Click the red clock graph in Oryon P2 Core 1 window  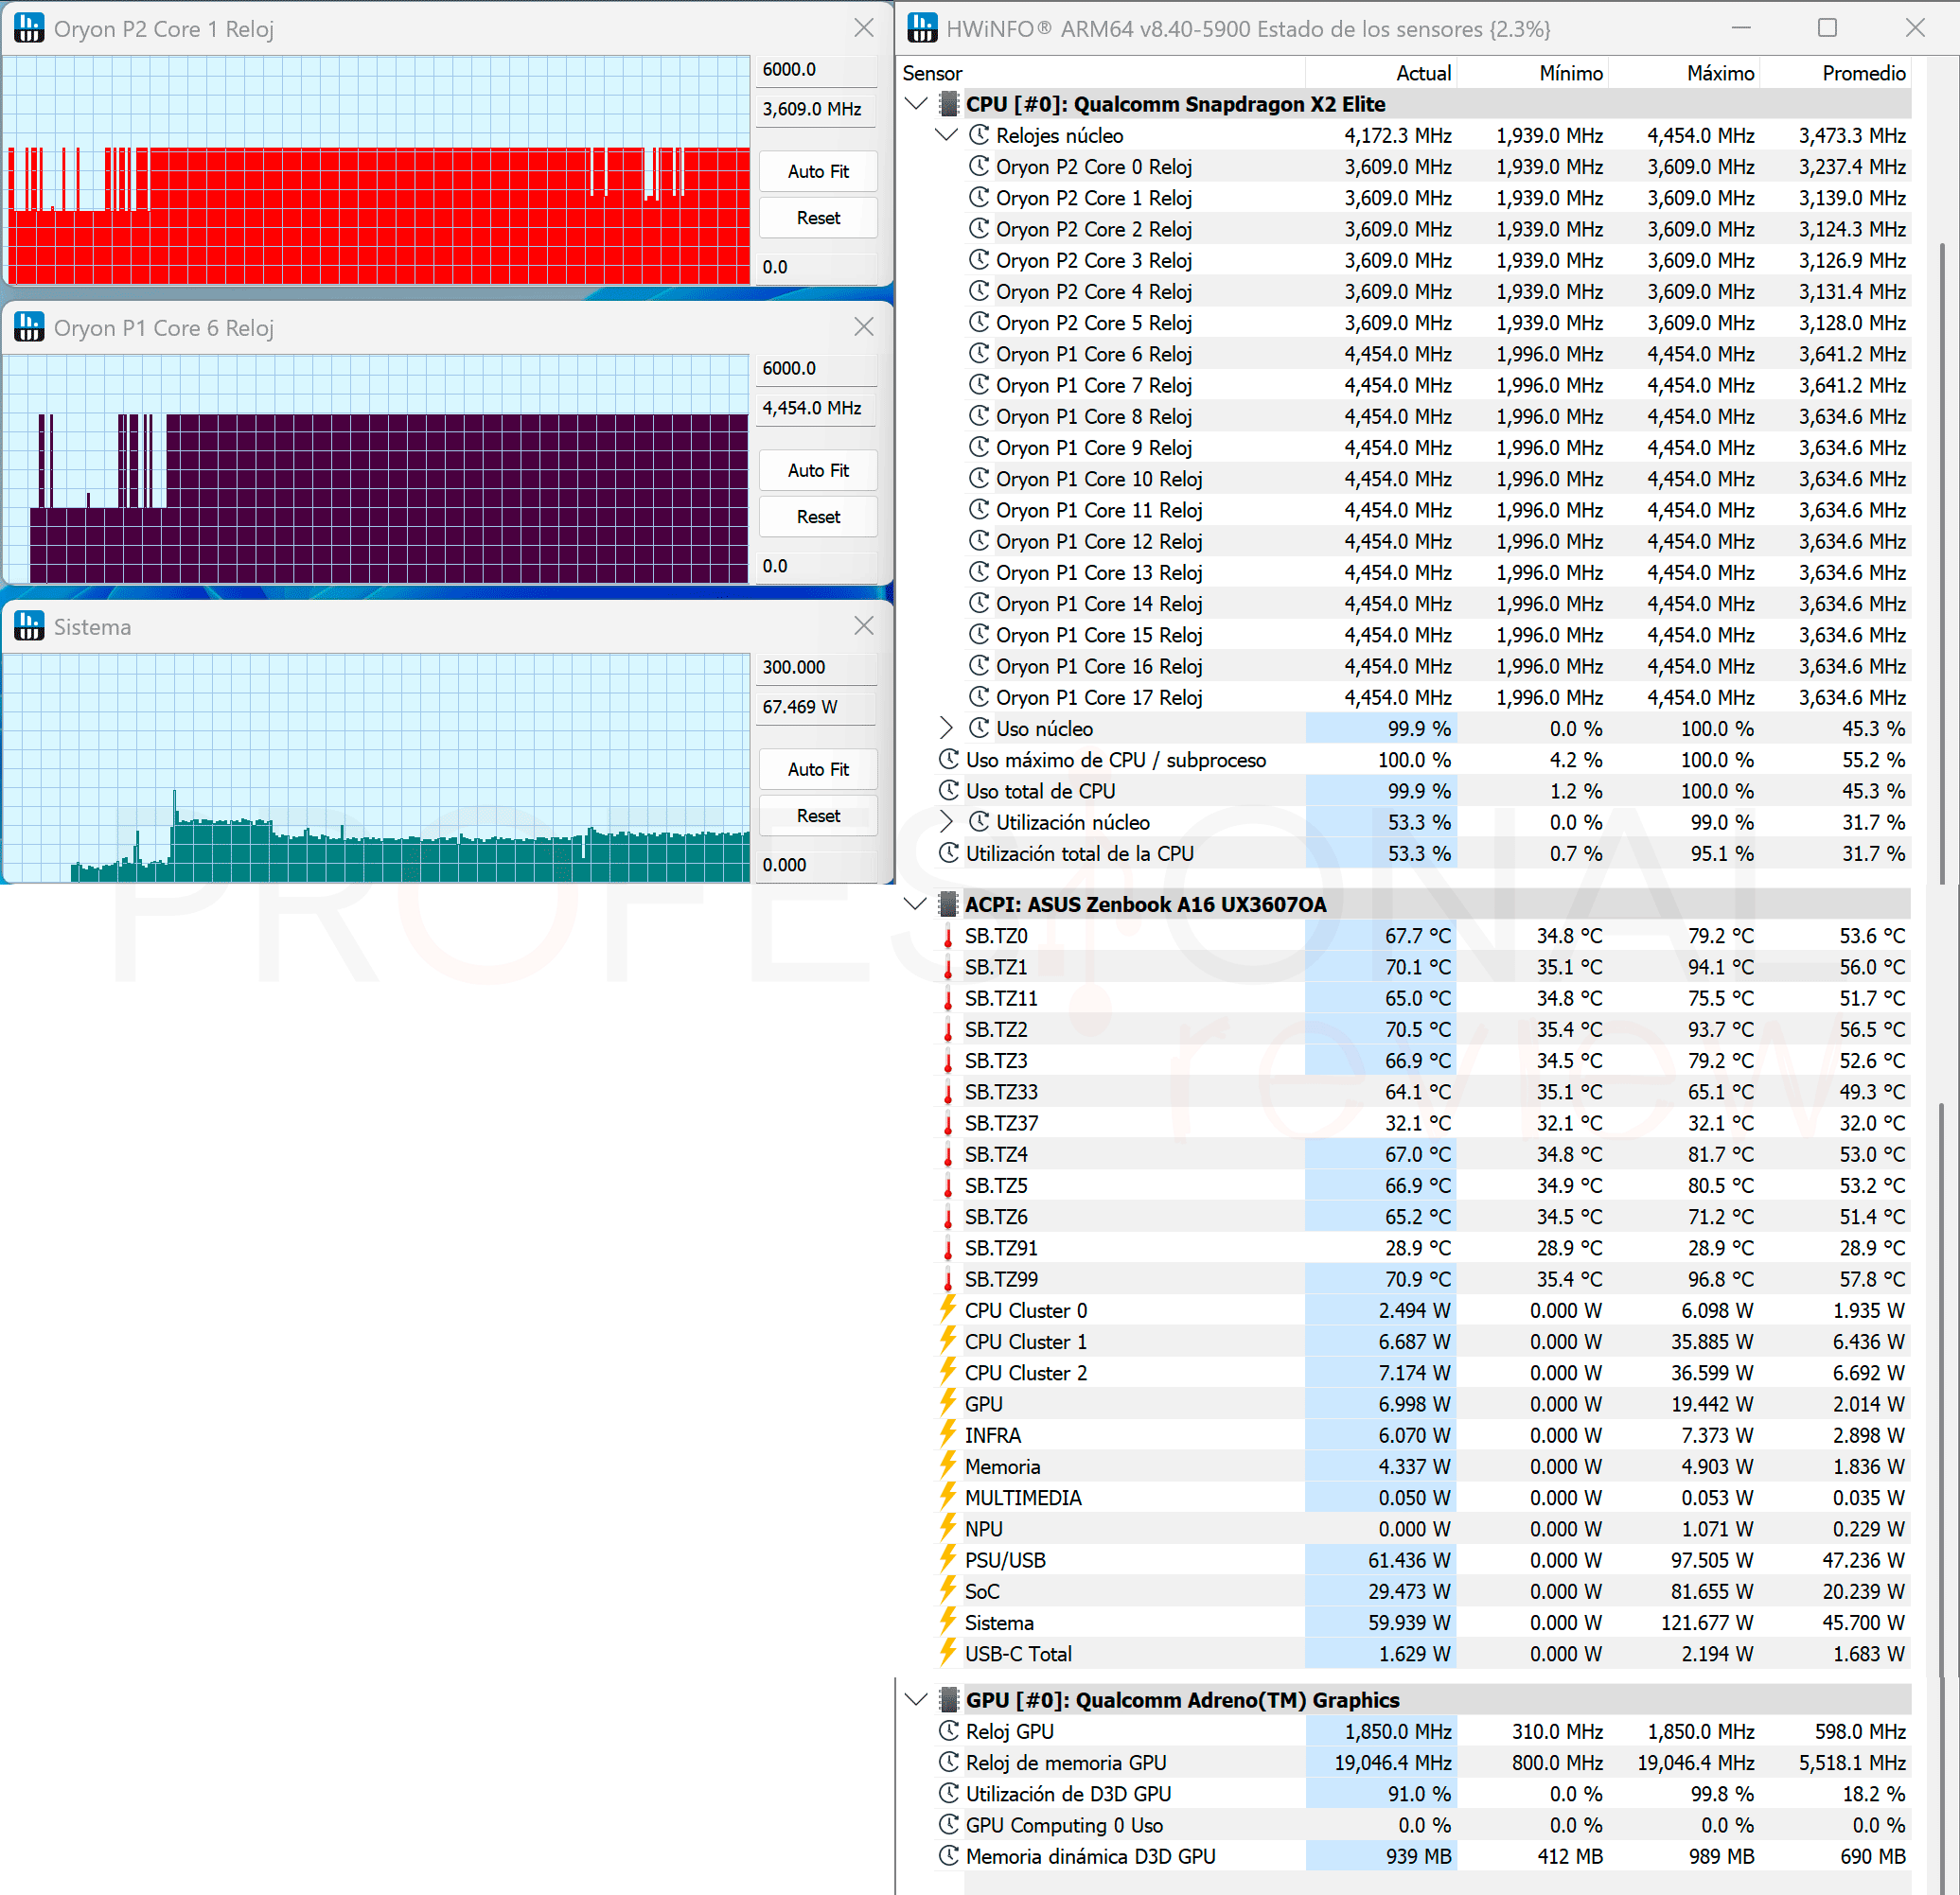[377, 170]
